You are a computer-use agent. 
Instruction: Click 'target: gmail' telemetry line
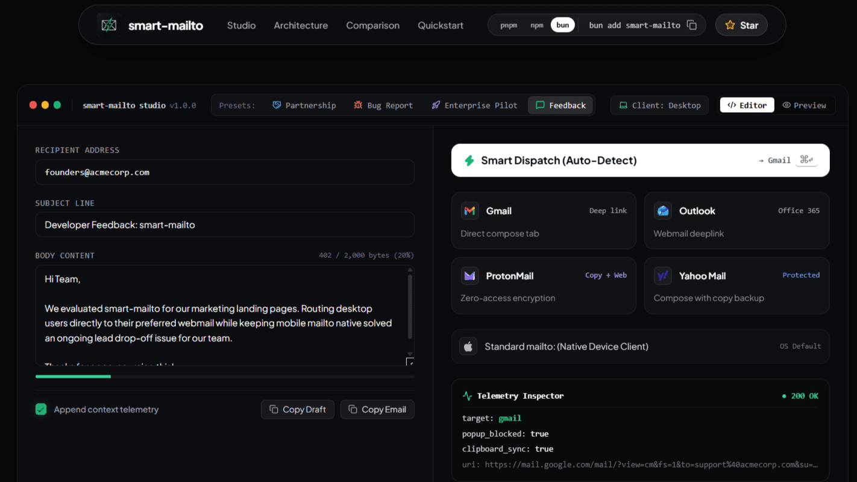click(492, 418)
